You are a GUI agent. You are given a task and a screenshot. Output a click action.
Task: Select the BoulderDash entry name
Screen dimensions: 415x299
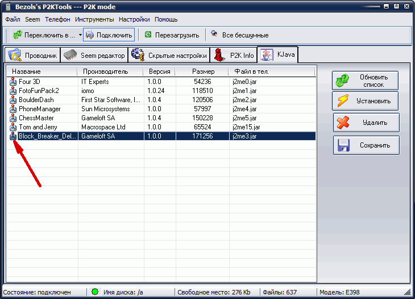[36, 100]
